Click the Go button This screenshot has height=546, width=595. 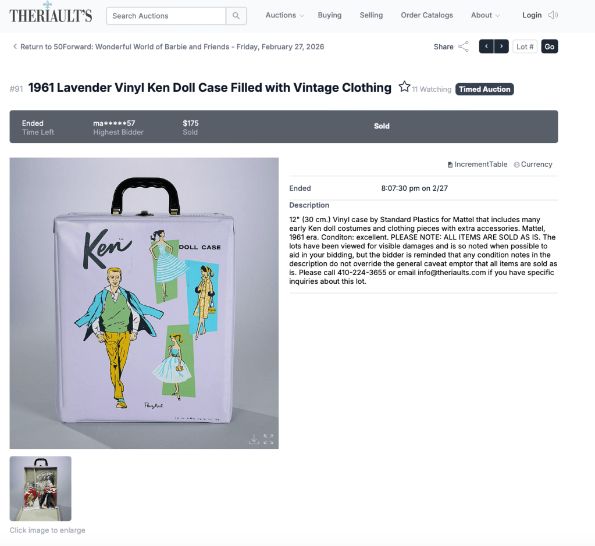pyautogui.click(x=550, y=47)
